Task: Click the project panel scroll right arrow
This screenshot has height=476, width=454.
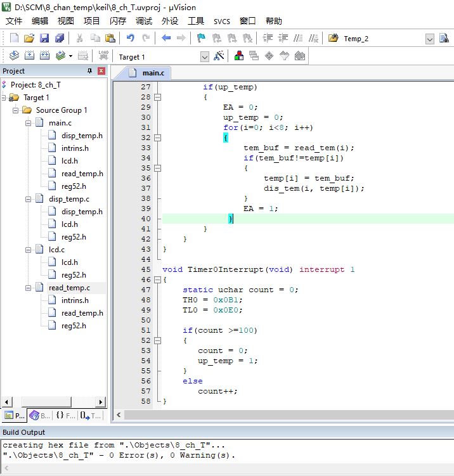Action: click(101, 402)
